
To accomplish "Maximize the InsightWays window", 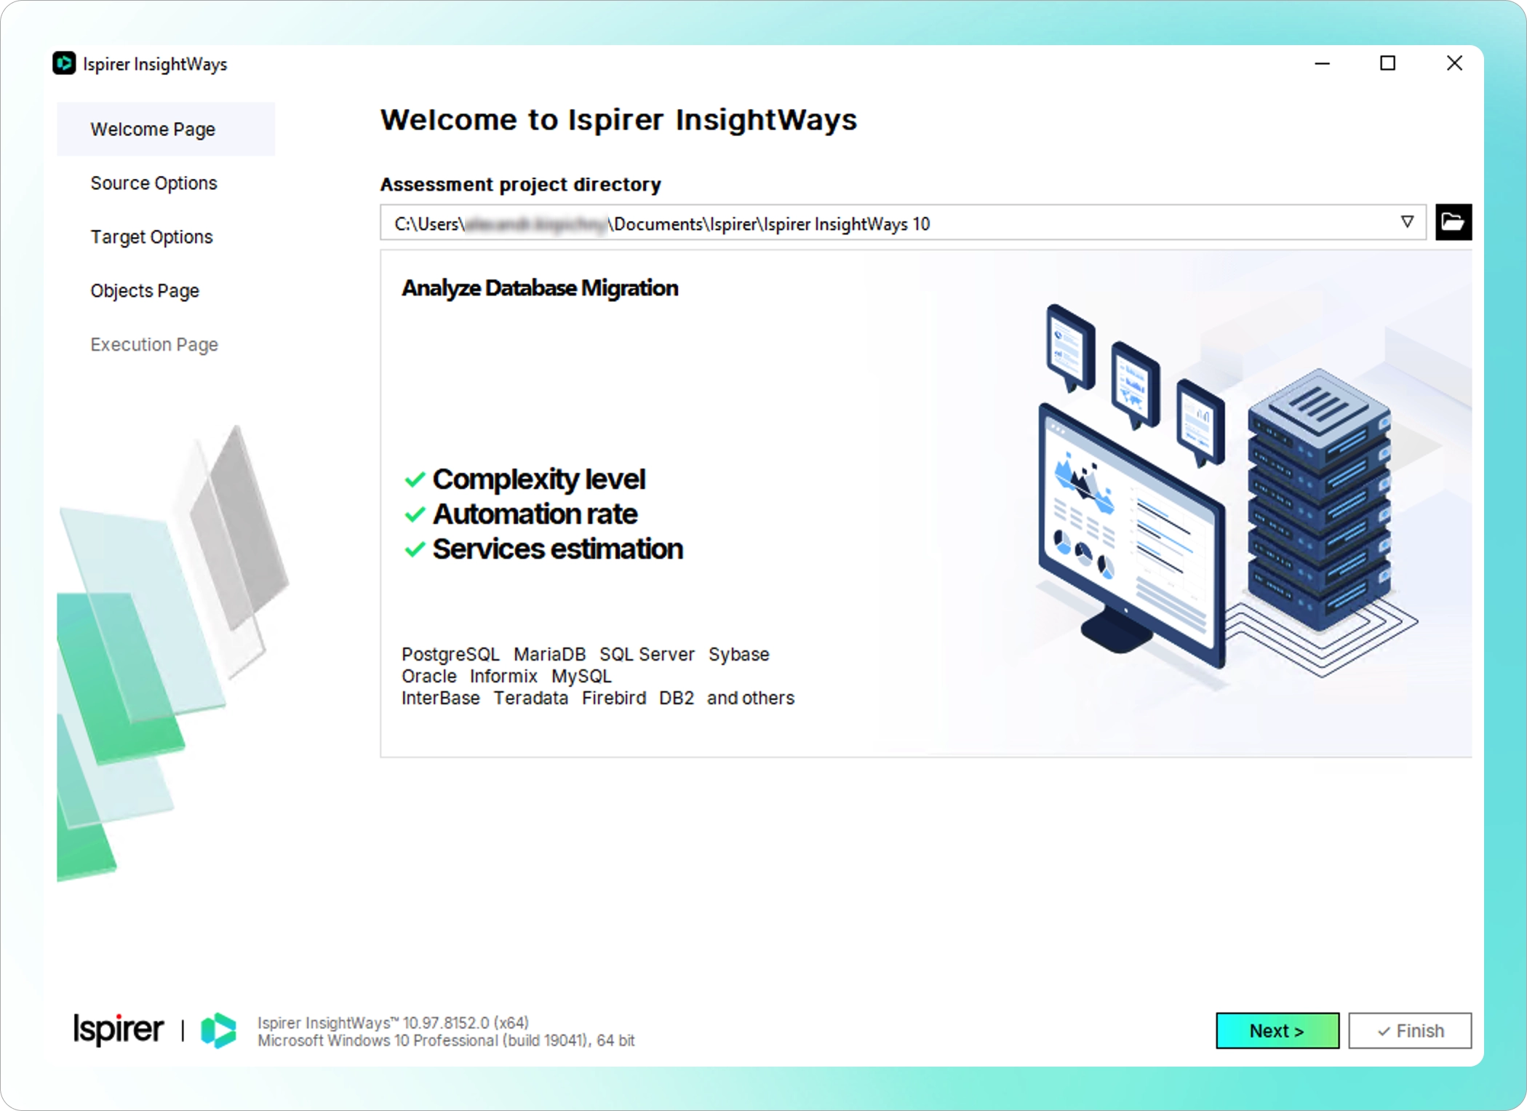I will click(x=1387, y=63).
